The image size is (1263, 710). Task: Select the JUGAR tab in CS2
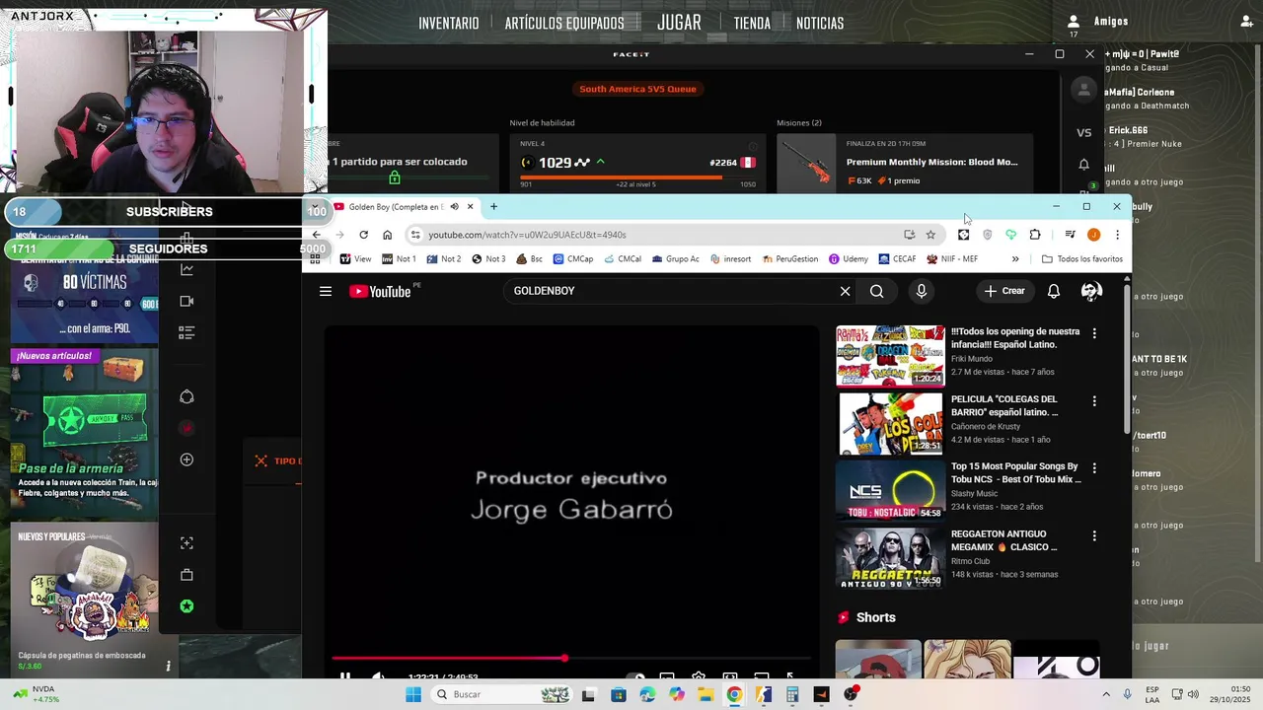coord(679,23)
